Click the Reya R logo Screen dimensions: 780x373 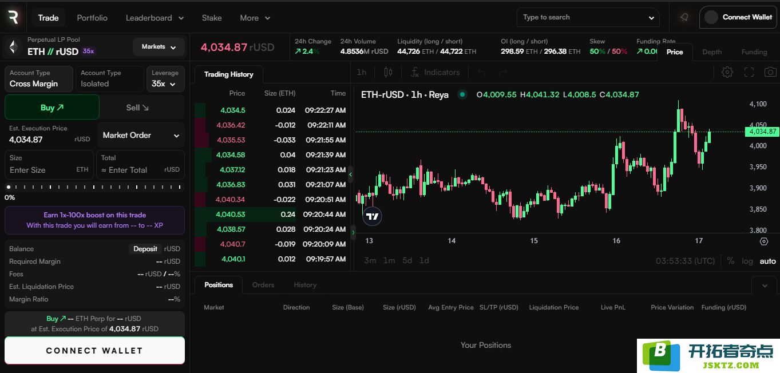tap(13, 17)
